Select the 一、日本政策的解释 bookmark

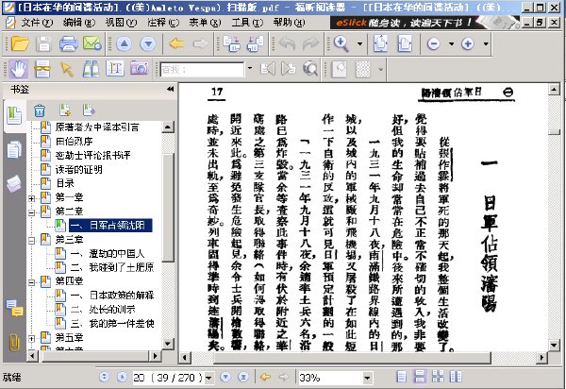(x=112, y=296)
